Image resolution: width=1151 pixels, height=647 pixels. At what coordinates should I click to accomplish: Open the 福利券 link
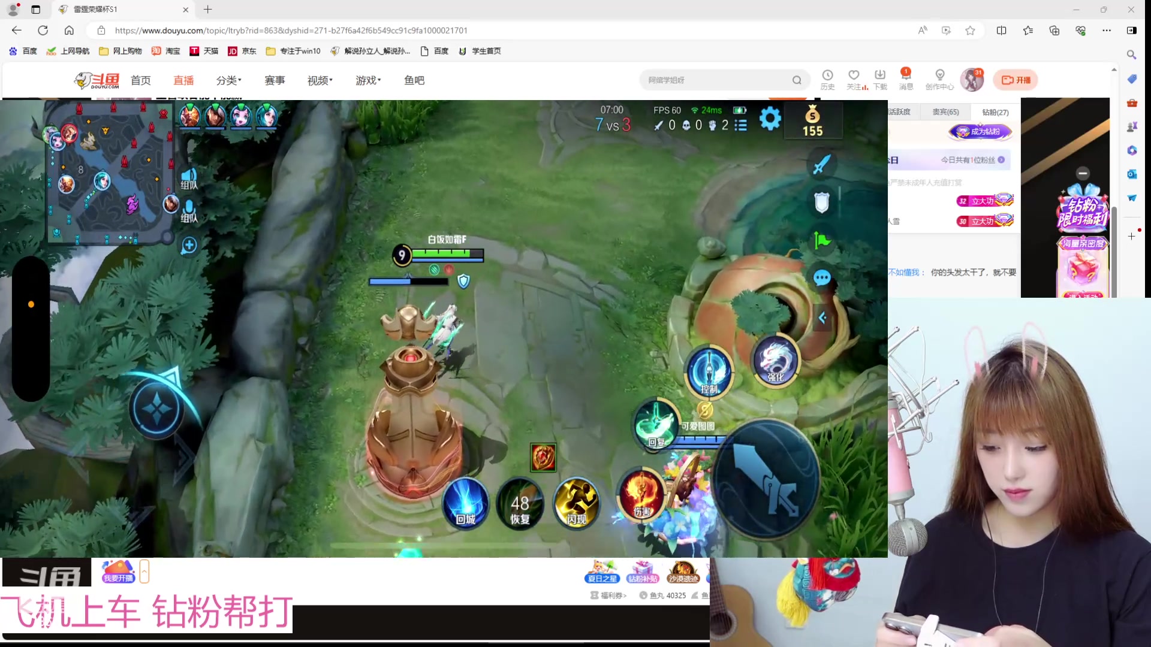click(x=608, y=595)
